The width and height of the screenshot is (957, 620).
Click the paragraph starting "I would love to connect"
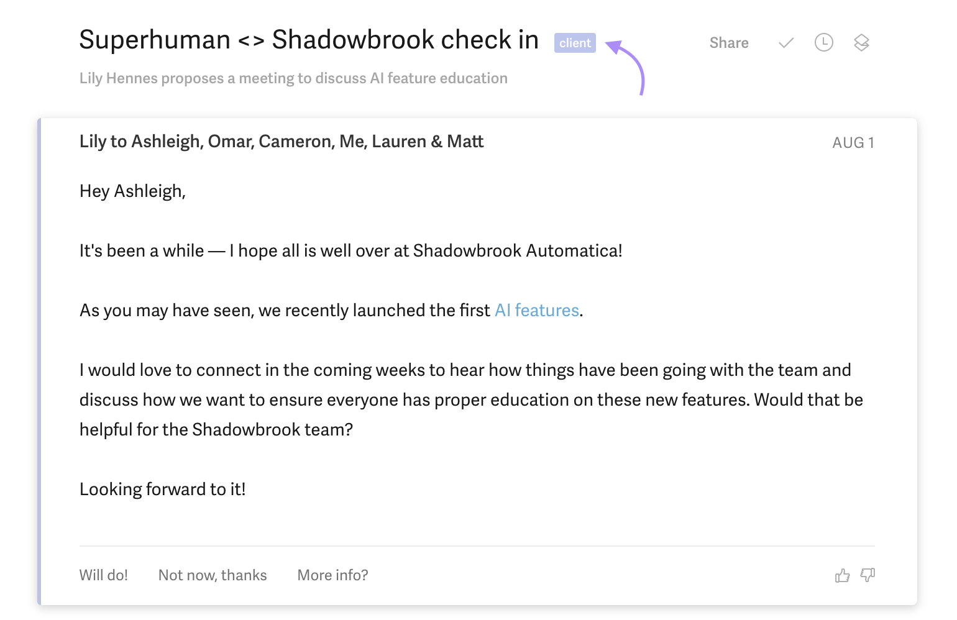(470, 399)
